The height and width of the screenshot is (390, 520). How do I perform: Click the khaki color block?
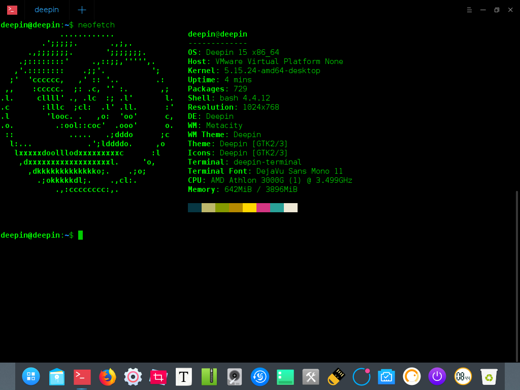coord(208,208)
